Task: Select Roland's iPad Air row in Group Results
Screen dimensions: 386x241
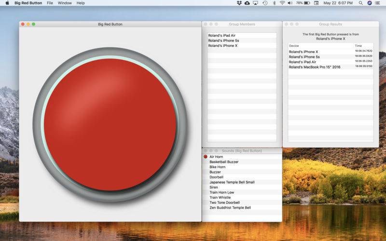Action: 331,62
